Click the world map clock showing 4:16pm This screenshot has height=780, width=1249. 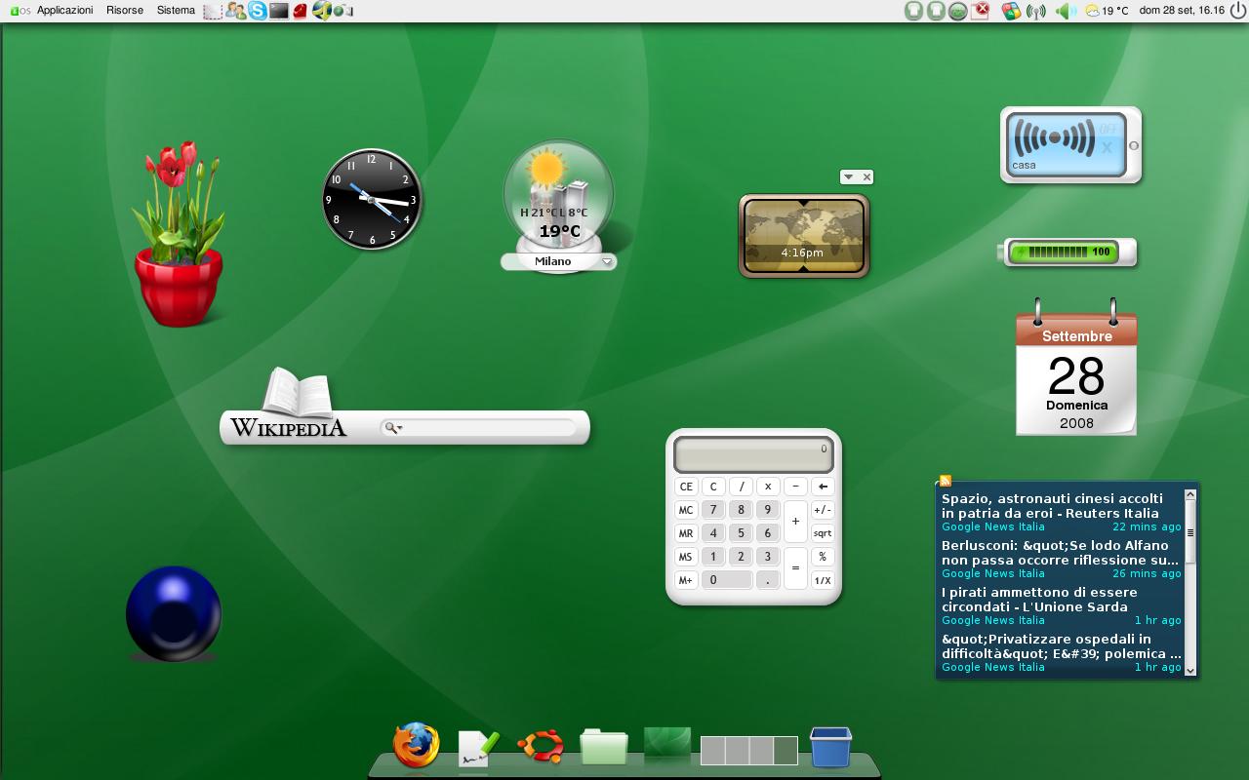coord(804,236)
